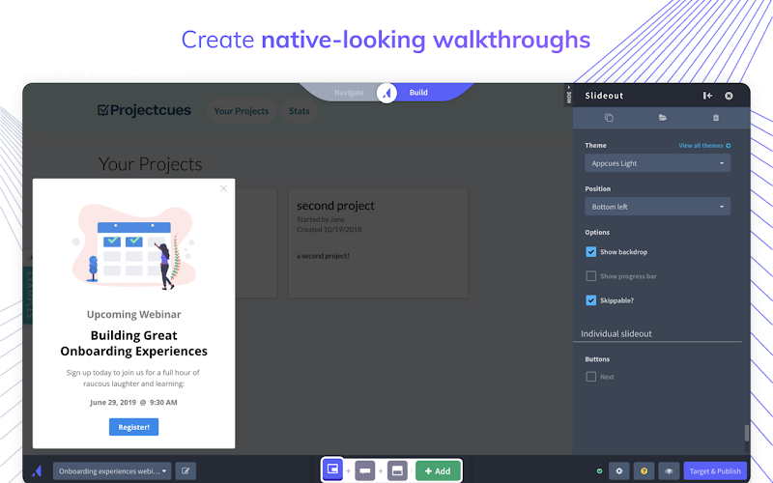
Task: Open settings gear in bottom toolbar
Action: tap(619, 471)
